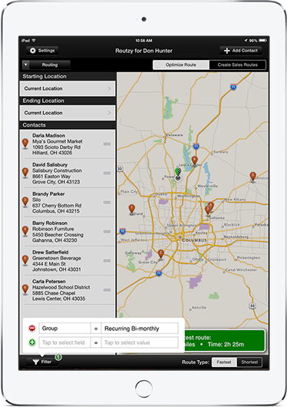Open the Ending Location Current Location row
The width and height of the screenshot is (287, 407).
click(x=68, y=113)
